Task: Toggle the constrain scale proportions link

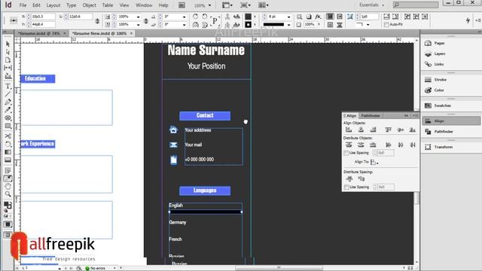Action: tap(145, 20)
